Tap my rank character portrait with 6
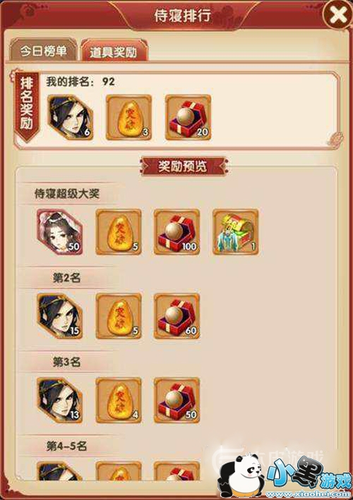Image resolution: width=353 pixels, height=500 pixels. coord(70,117)
